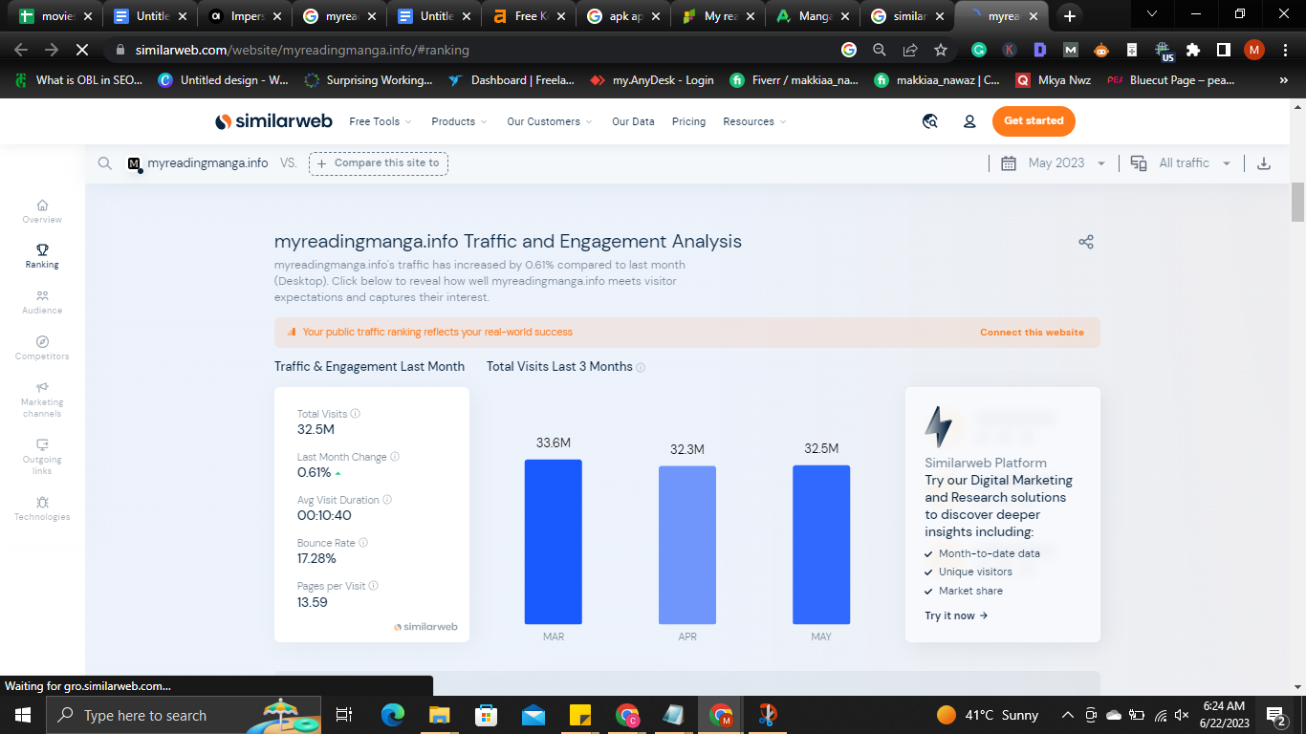Open the Pricing page

688,121
